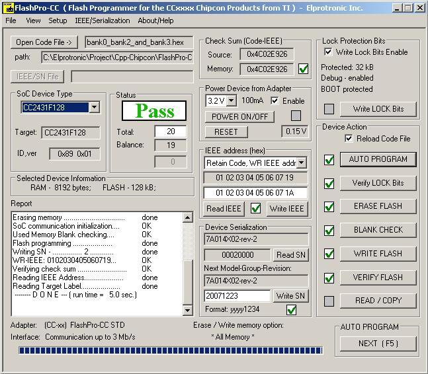Image resolution: width=428 pixels, height=374 pixels.
Task: Expand the Retain Code, WR IEEE addr dropdown
Action: pos(302,163)
